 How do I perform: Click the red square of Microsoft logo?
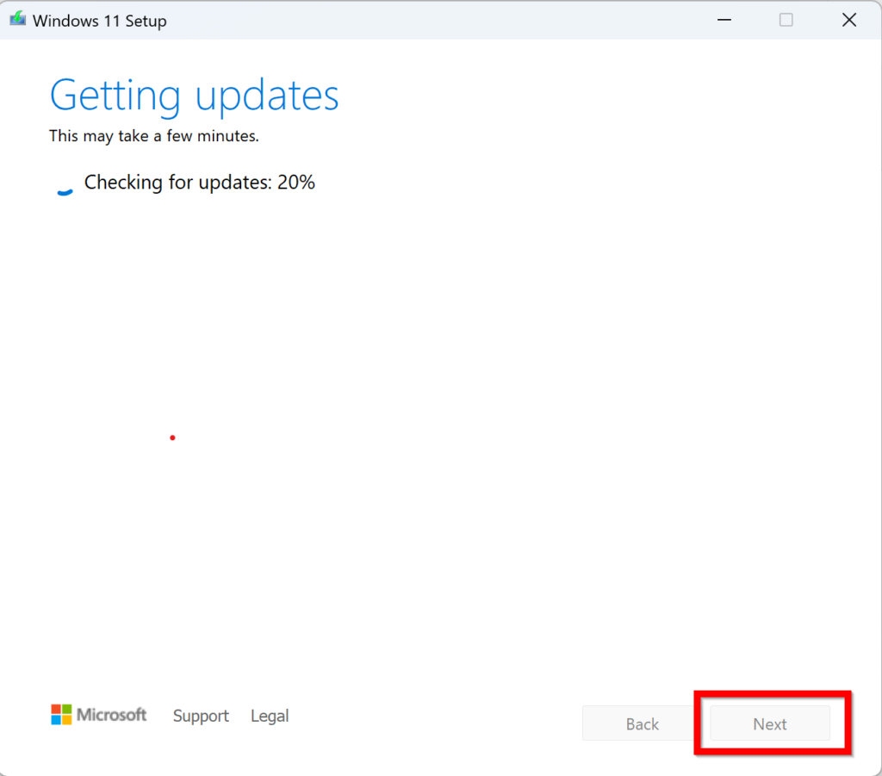pyautogui.click(x=56, y=709)
